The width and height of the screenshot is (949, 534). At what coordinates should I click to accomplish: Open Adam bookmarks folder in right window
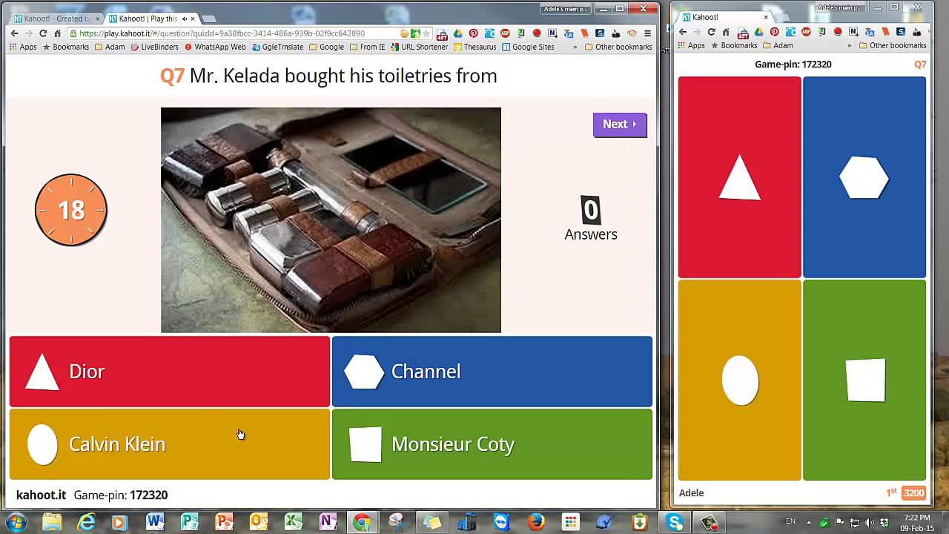coord(777,45)
